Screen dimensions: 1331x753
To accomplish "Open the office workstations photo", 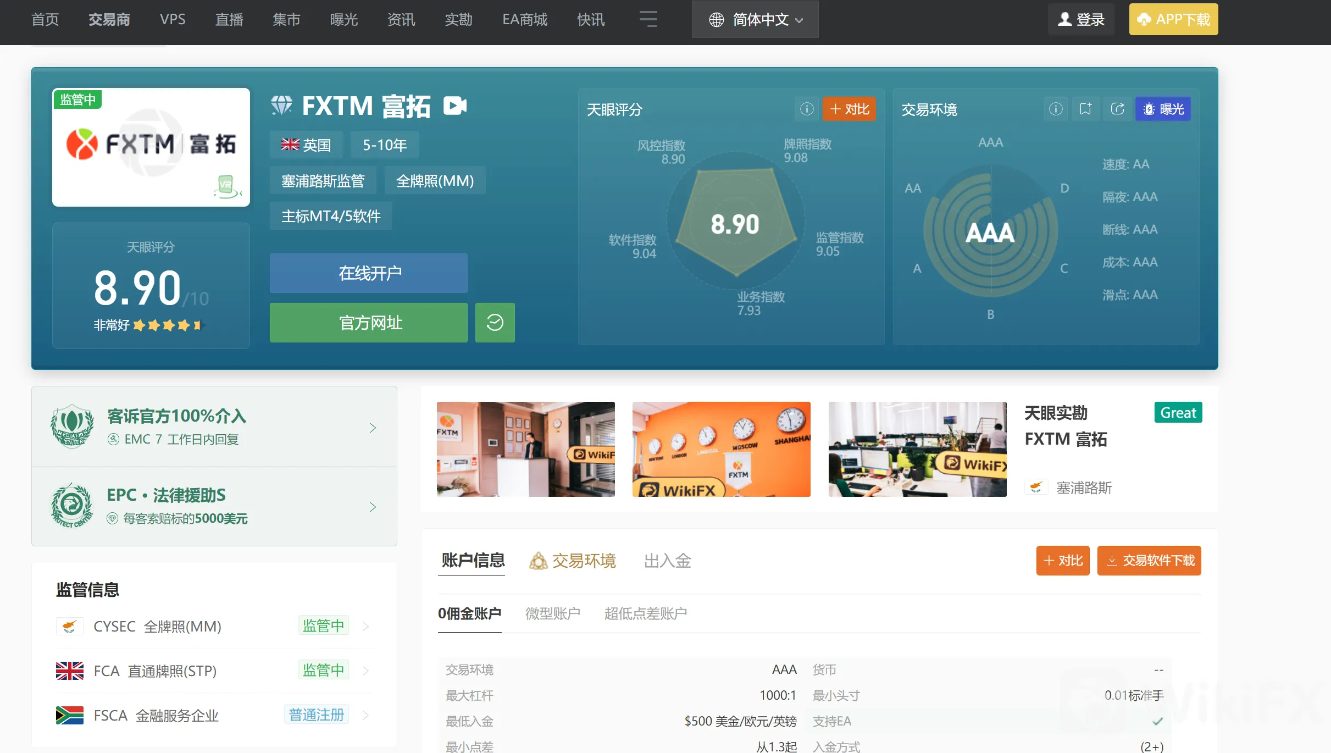I will click(918, 449).
